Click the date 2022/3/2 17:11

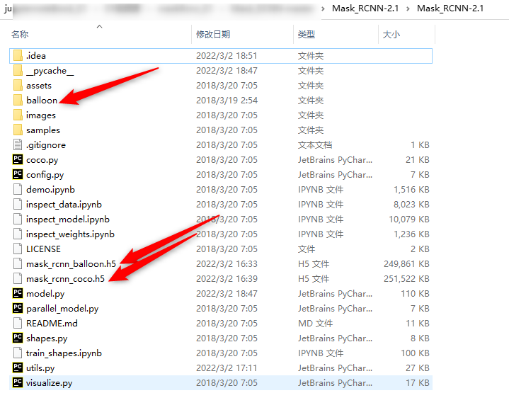click(227, 368)
